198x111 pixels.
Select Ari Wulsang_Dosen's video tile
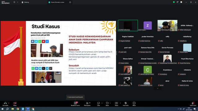(x=167, y=25)
